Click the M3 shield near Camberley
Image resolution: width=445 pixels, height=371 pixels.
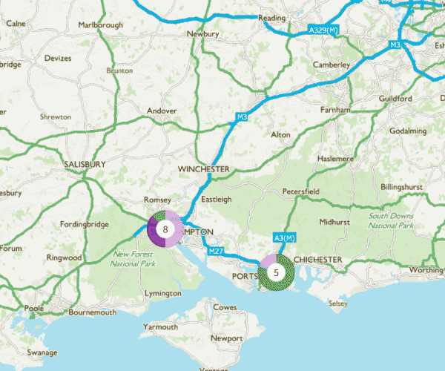point(395,45)
